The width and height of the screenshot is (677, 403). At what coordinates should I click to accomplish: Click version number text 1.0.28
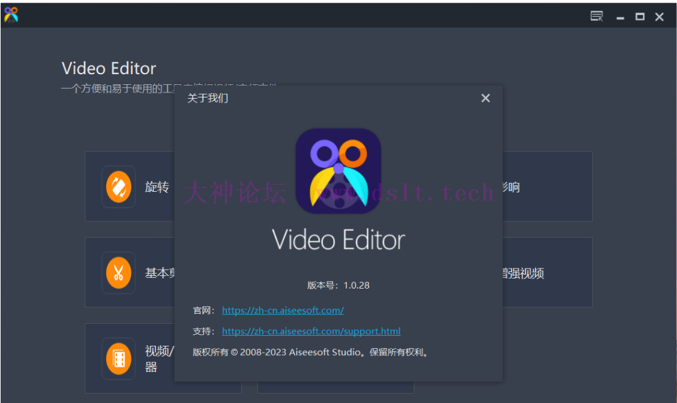356,285
